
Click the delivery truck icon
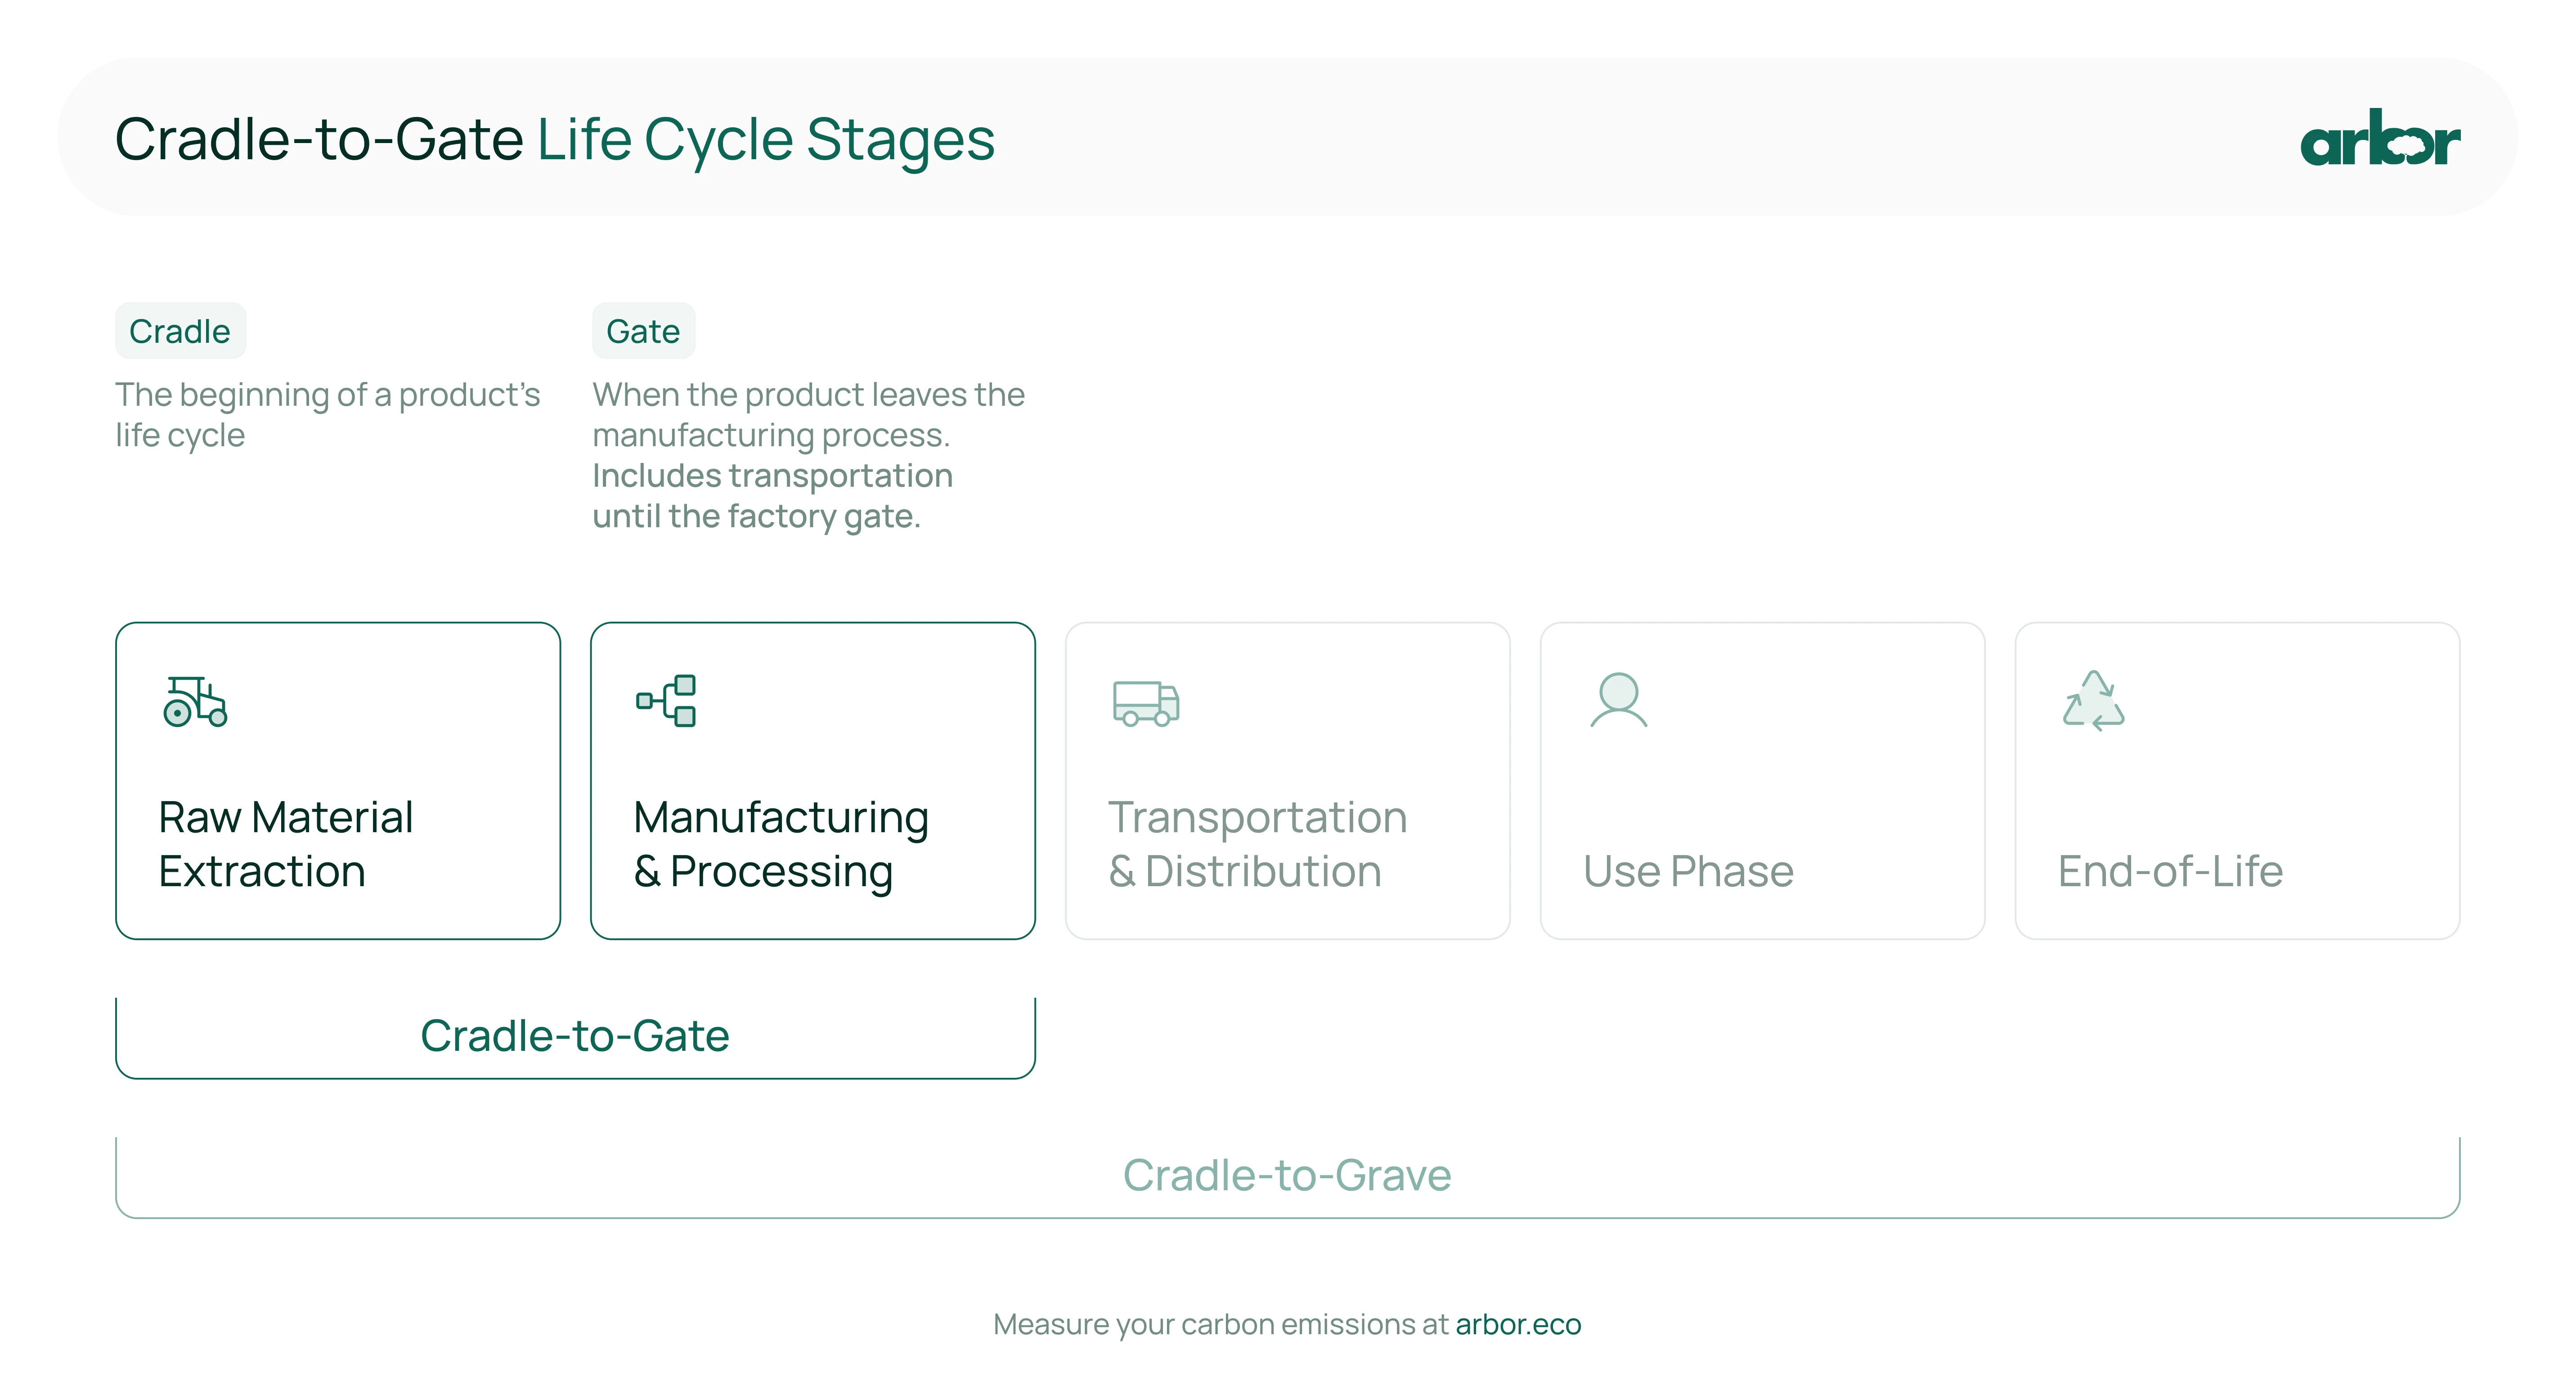tap(1146, 703)
